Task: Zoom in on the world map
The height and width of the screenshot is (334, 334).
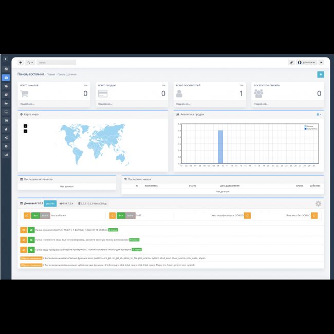Action: [x=25, y=126]
